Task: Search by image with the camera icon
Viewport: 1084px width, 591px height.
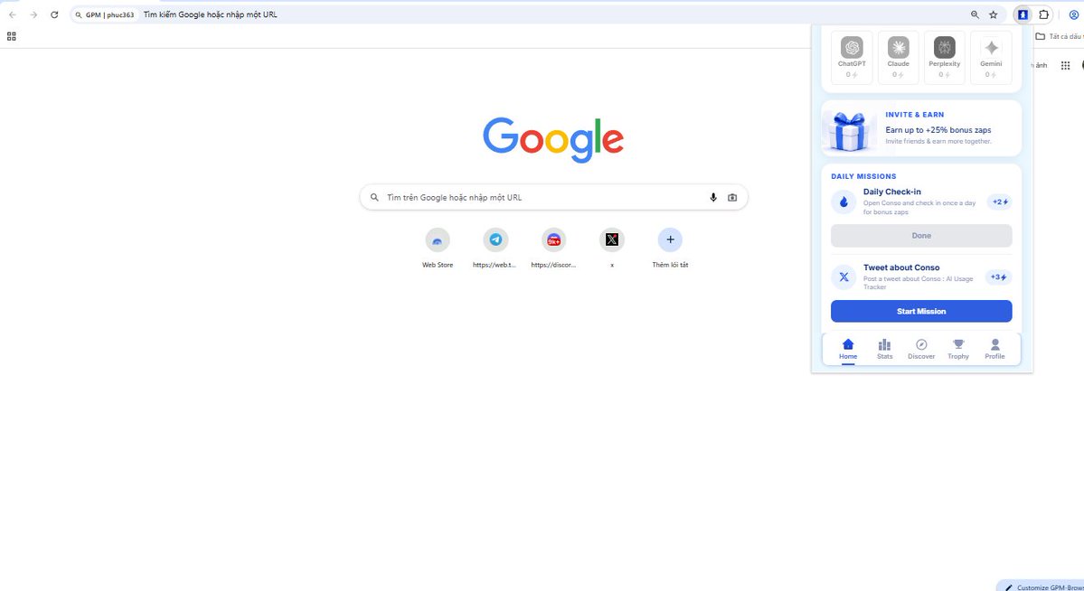Action: [x=732, y=197]
